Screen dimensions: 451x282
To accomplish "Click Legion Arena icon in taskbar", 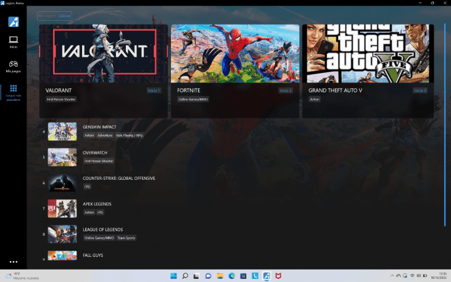I will [x=267, y=276].
